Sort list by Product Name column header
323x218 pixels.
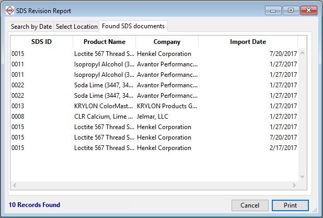(x=105, y=42)
